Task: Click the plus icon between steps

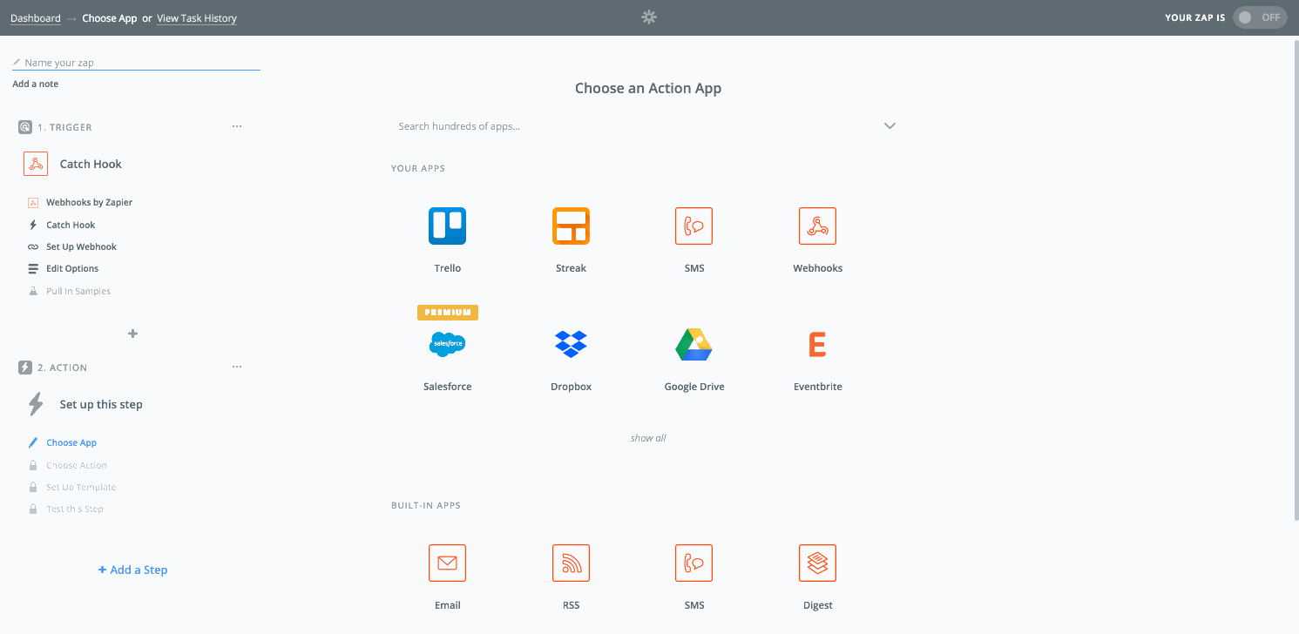Action: tap(132, 334)
